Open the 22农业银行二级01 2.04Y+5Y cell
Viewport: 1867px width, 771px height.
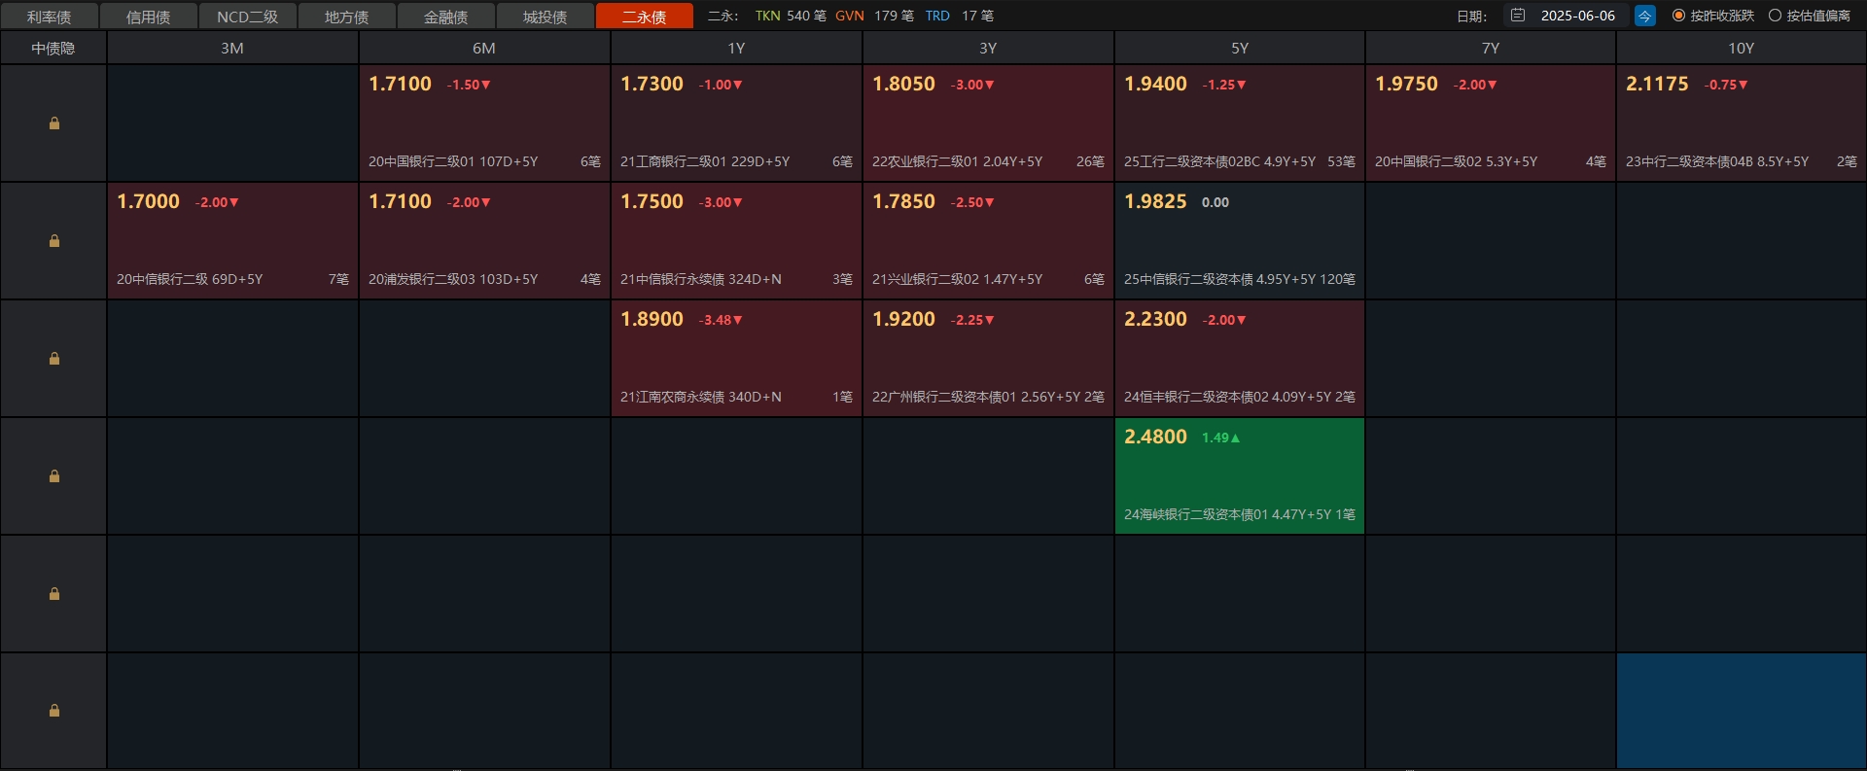[988, 123]
